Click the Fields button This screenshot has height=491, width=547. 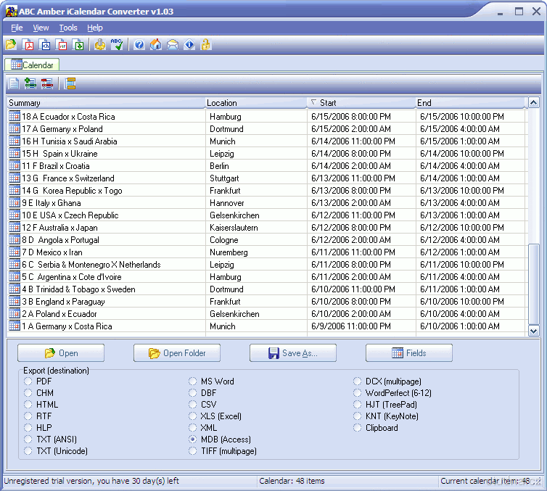[x=408, y=353]
